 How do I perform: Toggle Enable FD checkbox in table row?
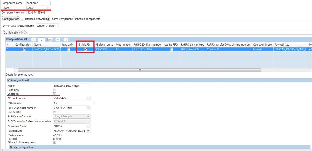86,49
